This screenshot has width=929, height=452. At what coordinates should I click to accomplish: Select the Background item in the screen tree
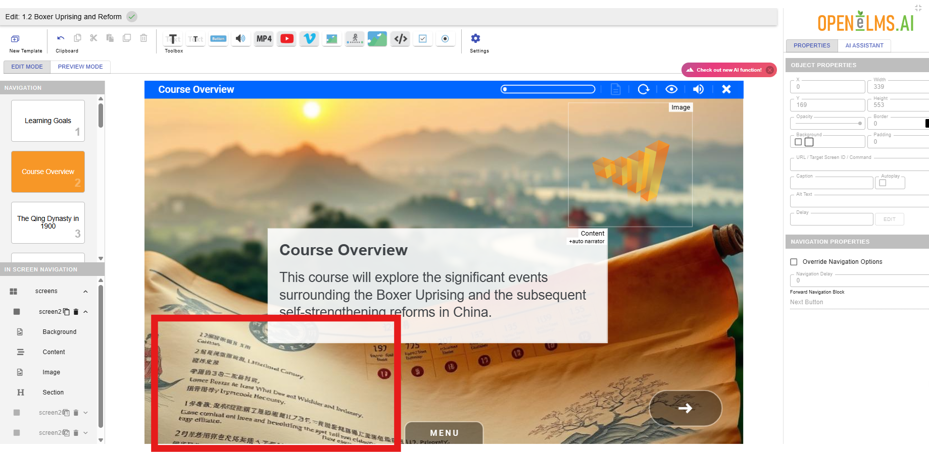tap(60, 332)
